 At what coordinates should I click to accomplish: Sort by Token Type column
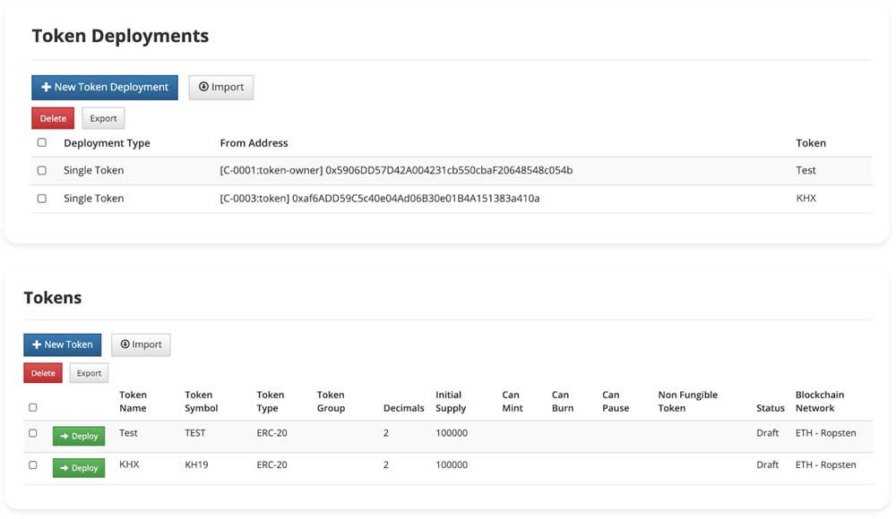click(x=271, y=402)
